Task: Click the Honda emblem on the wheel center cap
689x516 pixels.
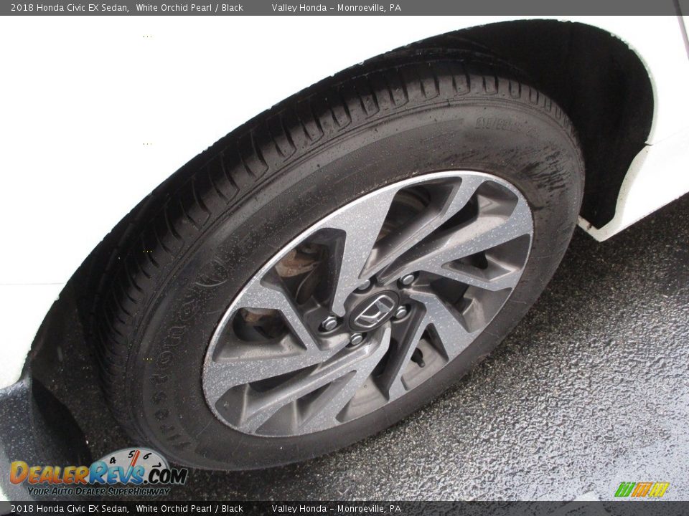Action: click(374, 311)
